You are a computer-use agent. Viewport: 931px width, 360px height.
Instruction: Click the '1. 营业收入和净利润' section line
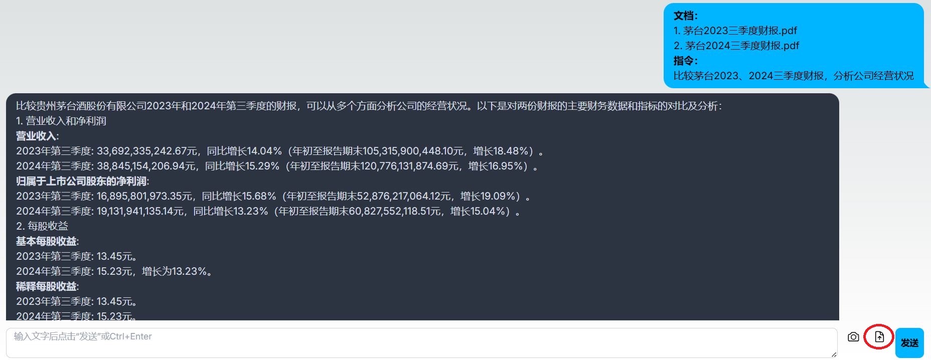(x=61, y=121)
